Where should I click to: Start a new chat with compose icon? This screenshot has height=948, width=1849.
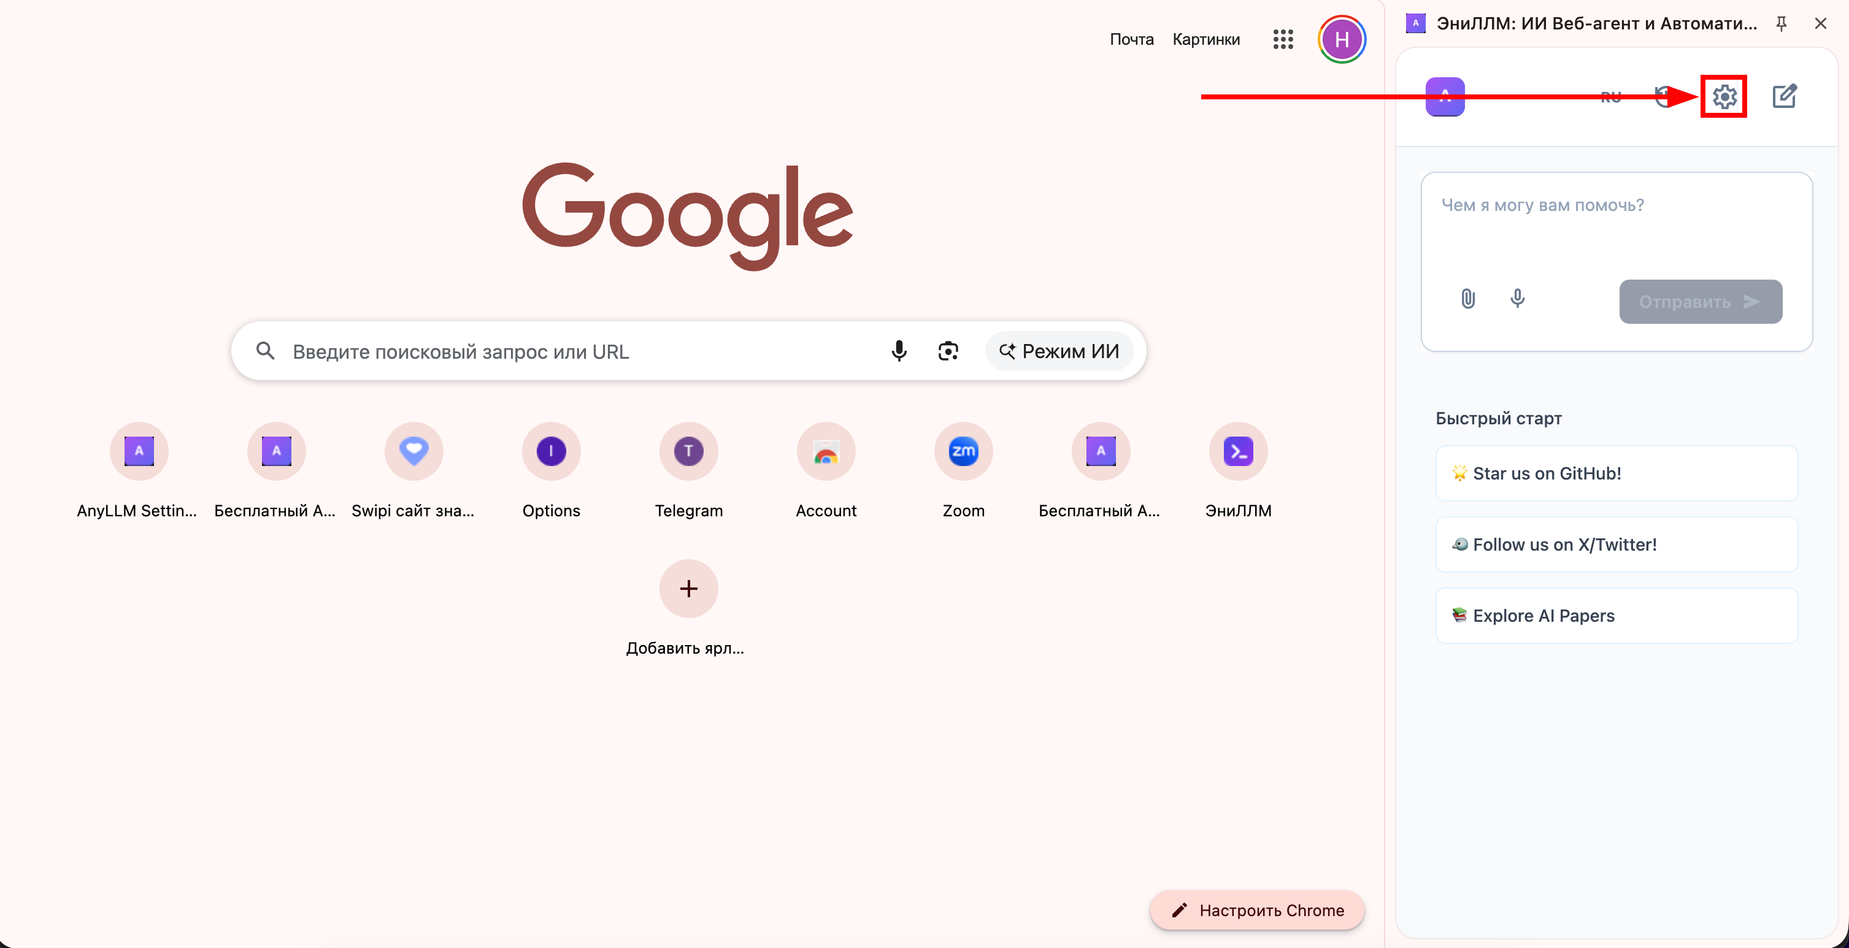click(x=1784, y=96)
